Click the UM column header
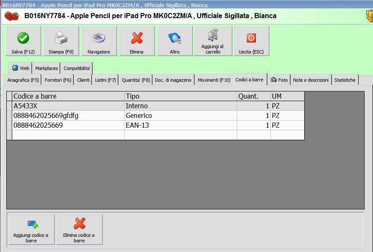Viewport: 373px width, 252px height. [288, 96]
